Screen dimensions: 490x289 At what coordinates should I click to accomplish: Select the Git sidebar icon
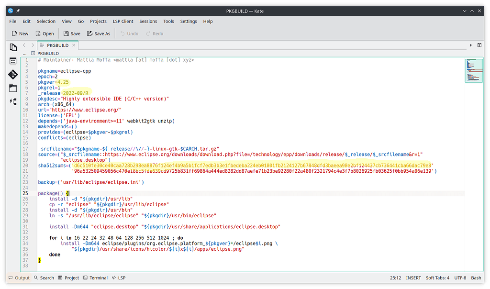tap(13, 75)
